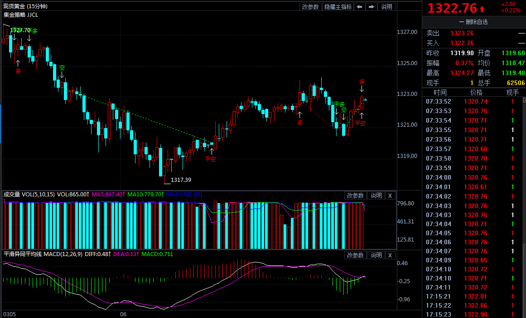
Task: Click the right arrow chart navigation button
Action: (371, 7)
